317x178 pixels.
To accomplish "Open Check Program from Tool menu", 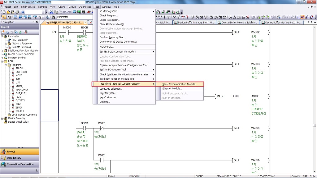I will (108, 15).
